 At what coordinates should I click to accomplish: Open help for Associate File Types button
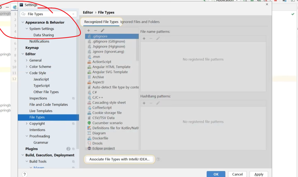158,159
